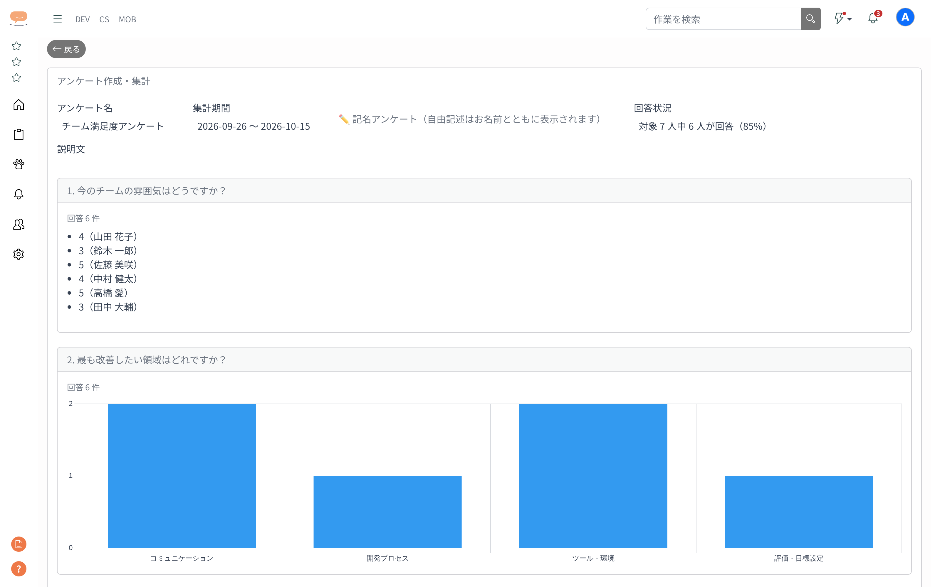Open the clipboard tasks icon
The width and height of the screenshot is (940, 587).
click(19, 134)
